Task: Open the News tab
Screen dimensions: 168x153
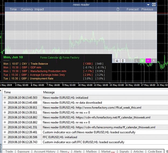Action: pyautogui.click(x=65, y=151)
